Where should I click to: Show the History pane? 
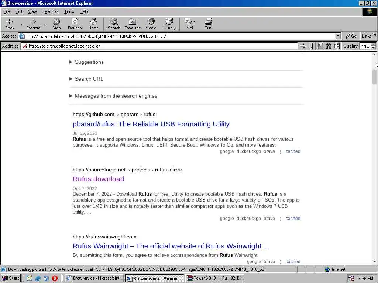click(x=169, y=24)
